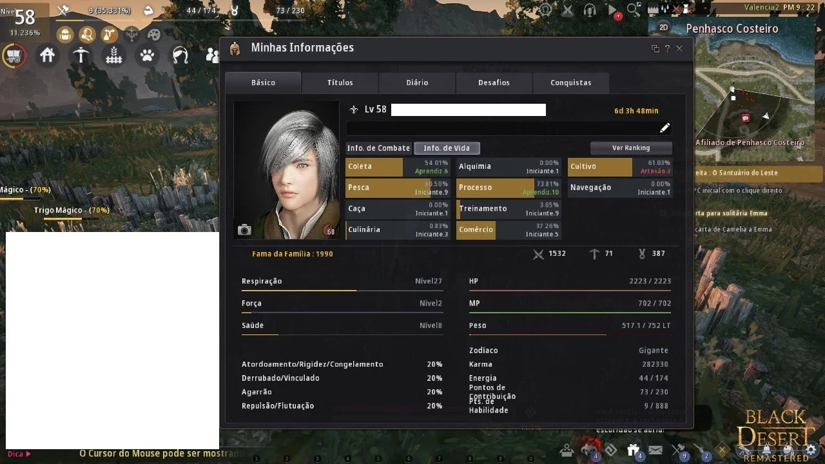Open the maid headband icon
Image resolution: width=825 pixels, height=464 pixels.
tap(180, 55)
